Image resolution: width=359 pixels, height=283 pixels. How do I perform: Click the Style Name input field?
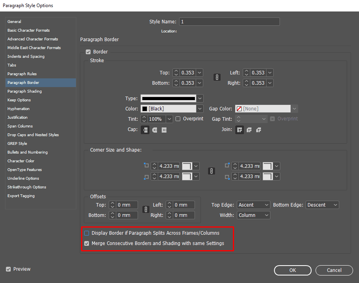[229, 21]
